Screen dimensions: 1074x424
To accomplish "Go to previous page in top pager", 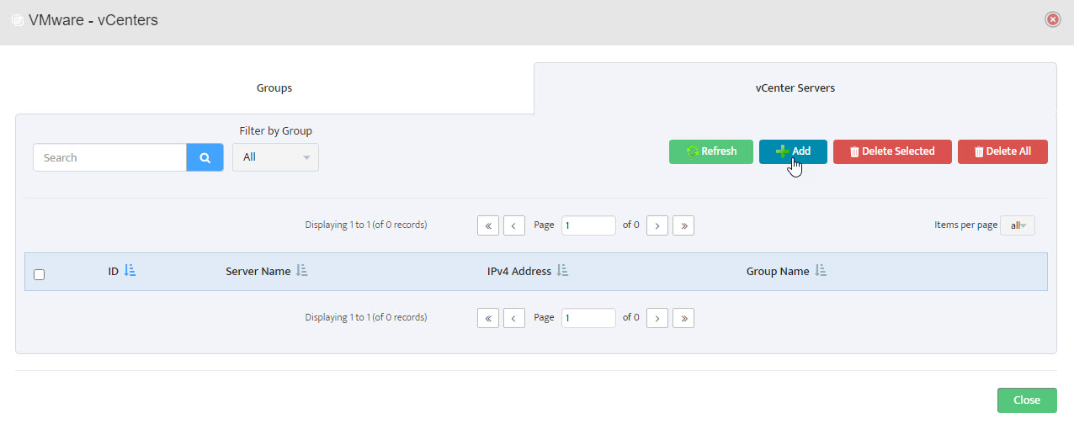I will click(x=514, y=225).
